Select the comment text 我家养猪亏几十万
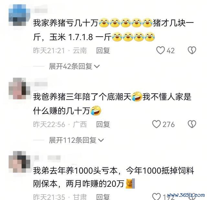Viewport: 207px width, 200px height. [66, 23]
